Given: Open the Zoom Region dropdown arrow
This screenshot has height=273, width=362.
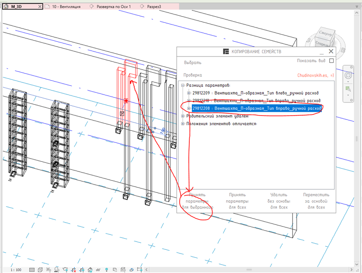Looking at the screenshot, I should click(348, 95).
